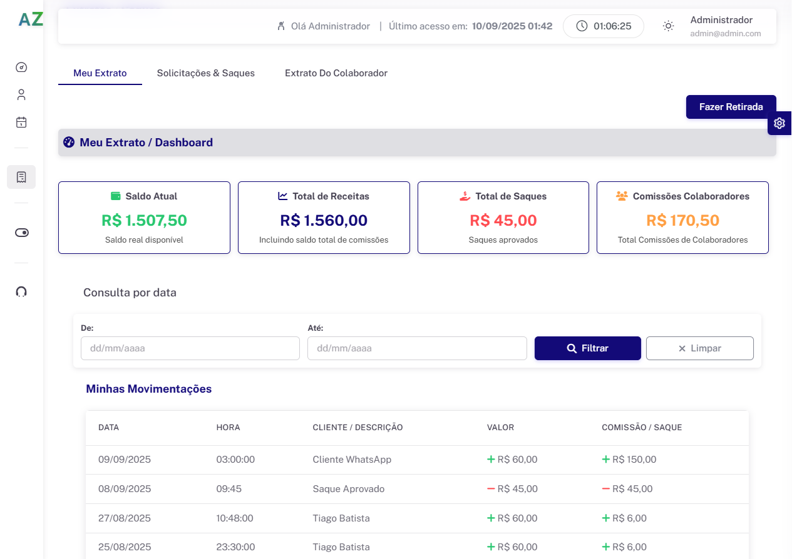The height and width of the screenshot is (559, 792).
Task: Select the receipt statement sidebar icon
Action: coord(21,177)
